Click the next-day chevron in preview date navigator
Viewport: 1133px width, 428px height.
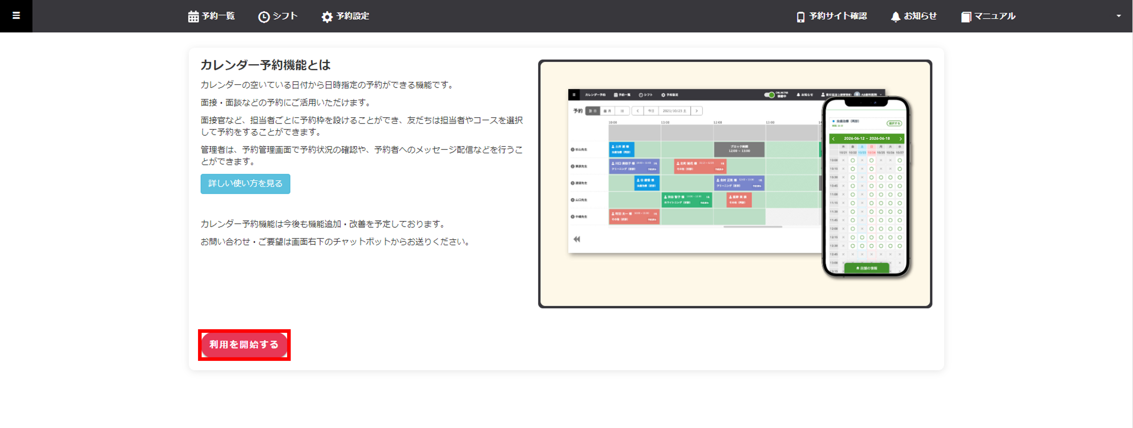(696, 111)
